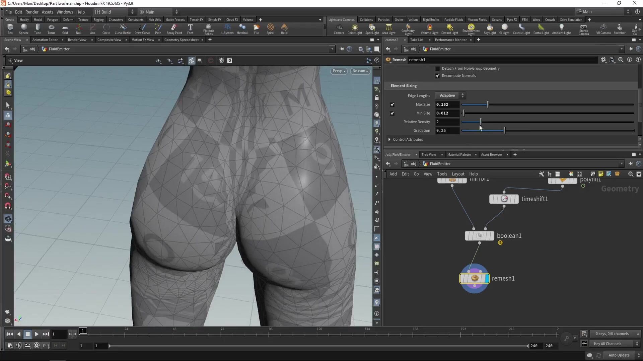The image size is (643, 361).
Task: Enable Detach From Non-Group Geometry checkbox
Action: pos(437,69)
